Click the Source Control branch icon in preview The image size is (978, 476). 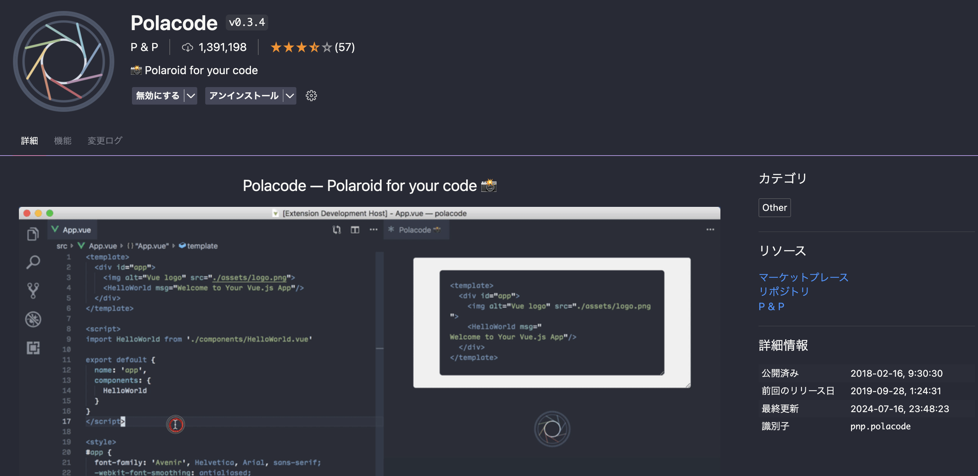33,290
